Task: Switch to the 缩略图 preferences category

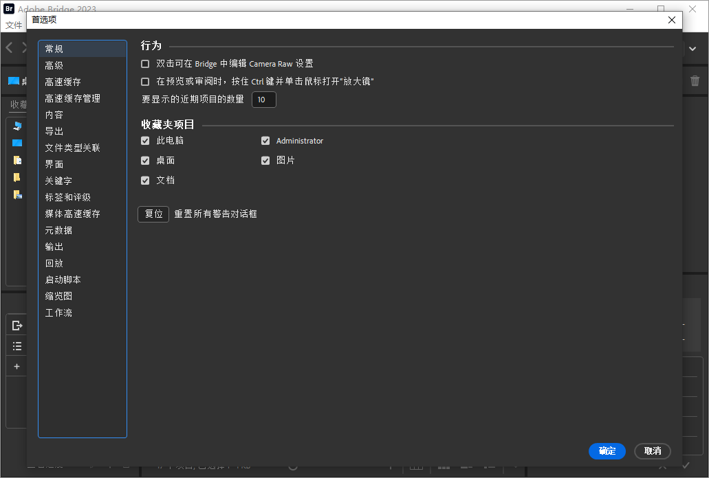Action: [58, 295]
